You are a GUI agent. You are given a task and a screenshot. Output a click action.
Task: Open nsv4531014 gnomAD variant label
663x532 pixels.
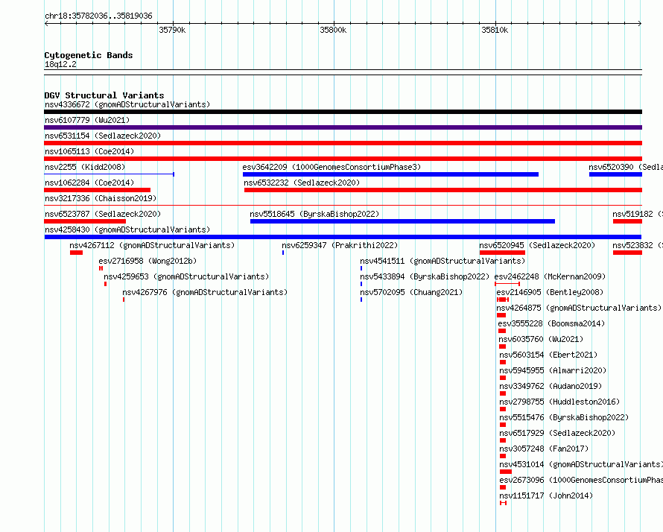[581, 464]
